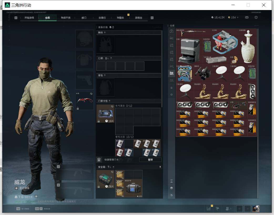Click the plus next to 154 currency
This screenshot has width=274, height=215.
pyautogui.click(x=238, y=17)
